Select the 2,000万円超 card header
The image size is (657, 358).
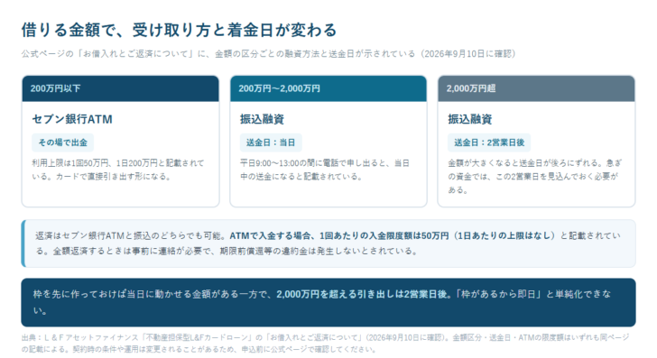coord(536,88)
